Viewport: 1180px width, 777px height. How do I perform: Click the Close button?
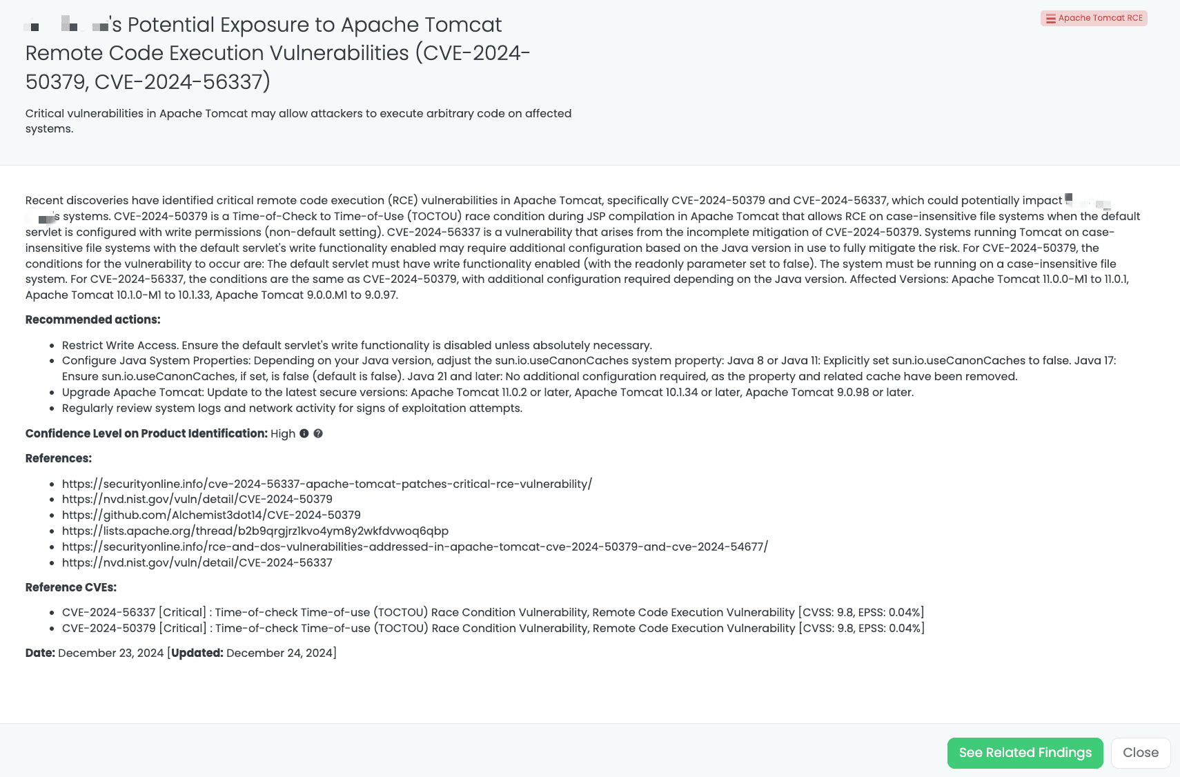tap(1140, 752)
